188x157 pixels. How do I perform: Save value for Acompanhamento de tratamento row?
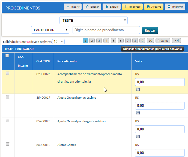coord(138,89)
